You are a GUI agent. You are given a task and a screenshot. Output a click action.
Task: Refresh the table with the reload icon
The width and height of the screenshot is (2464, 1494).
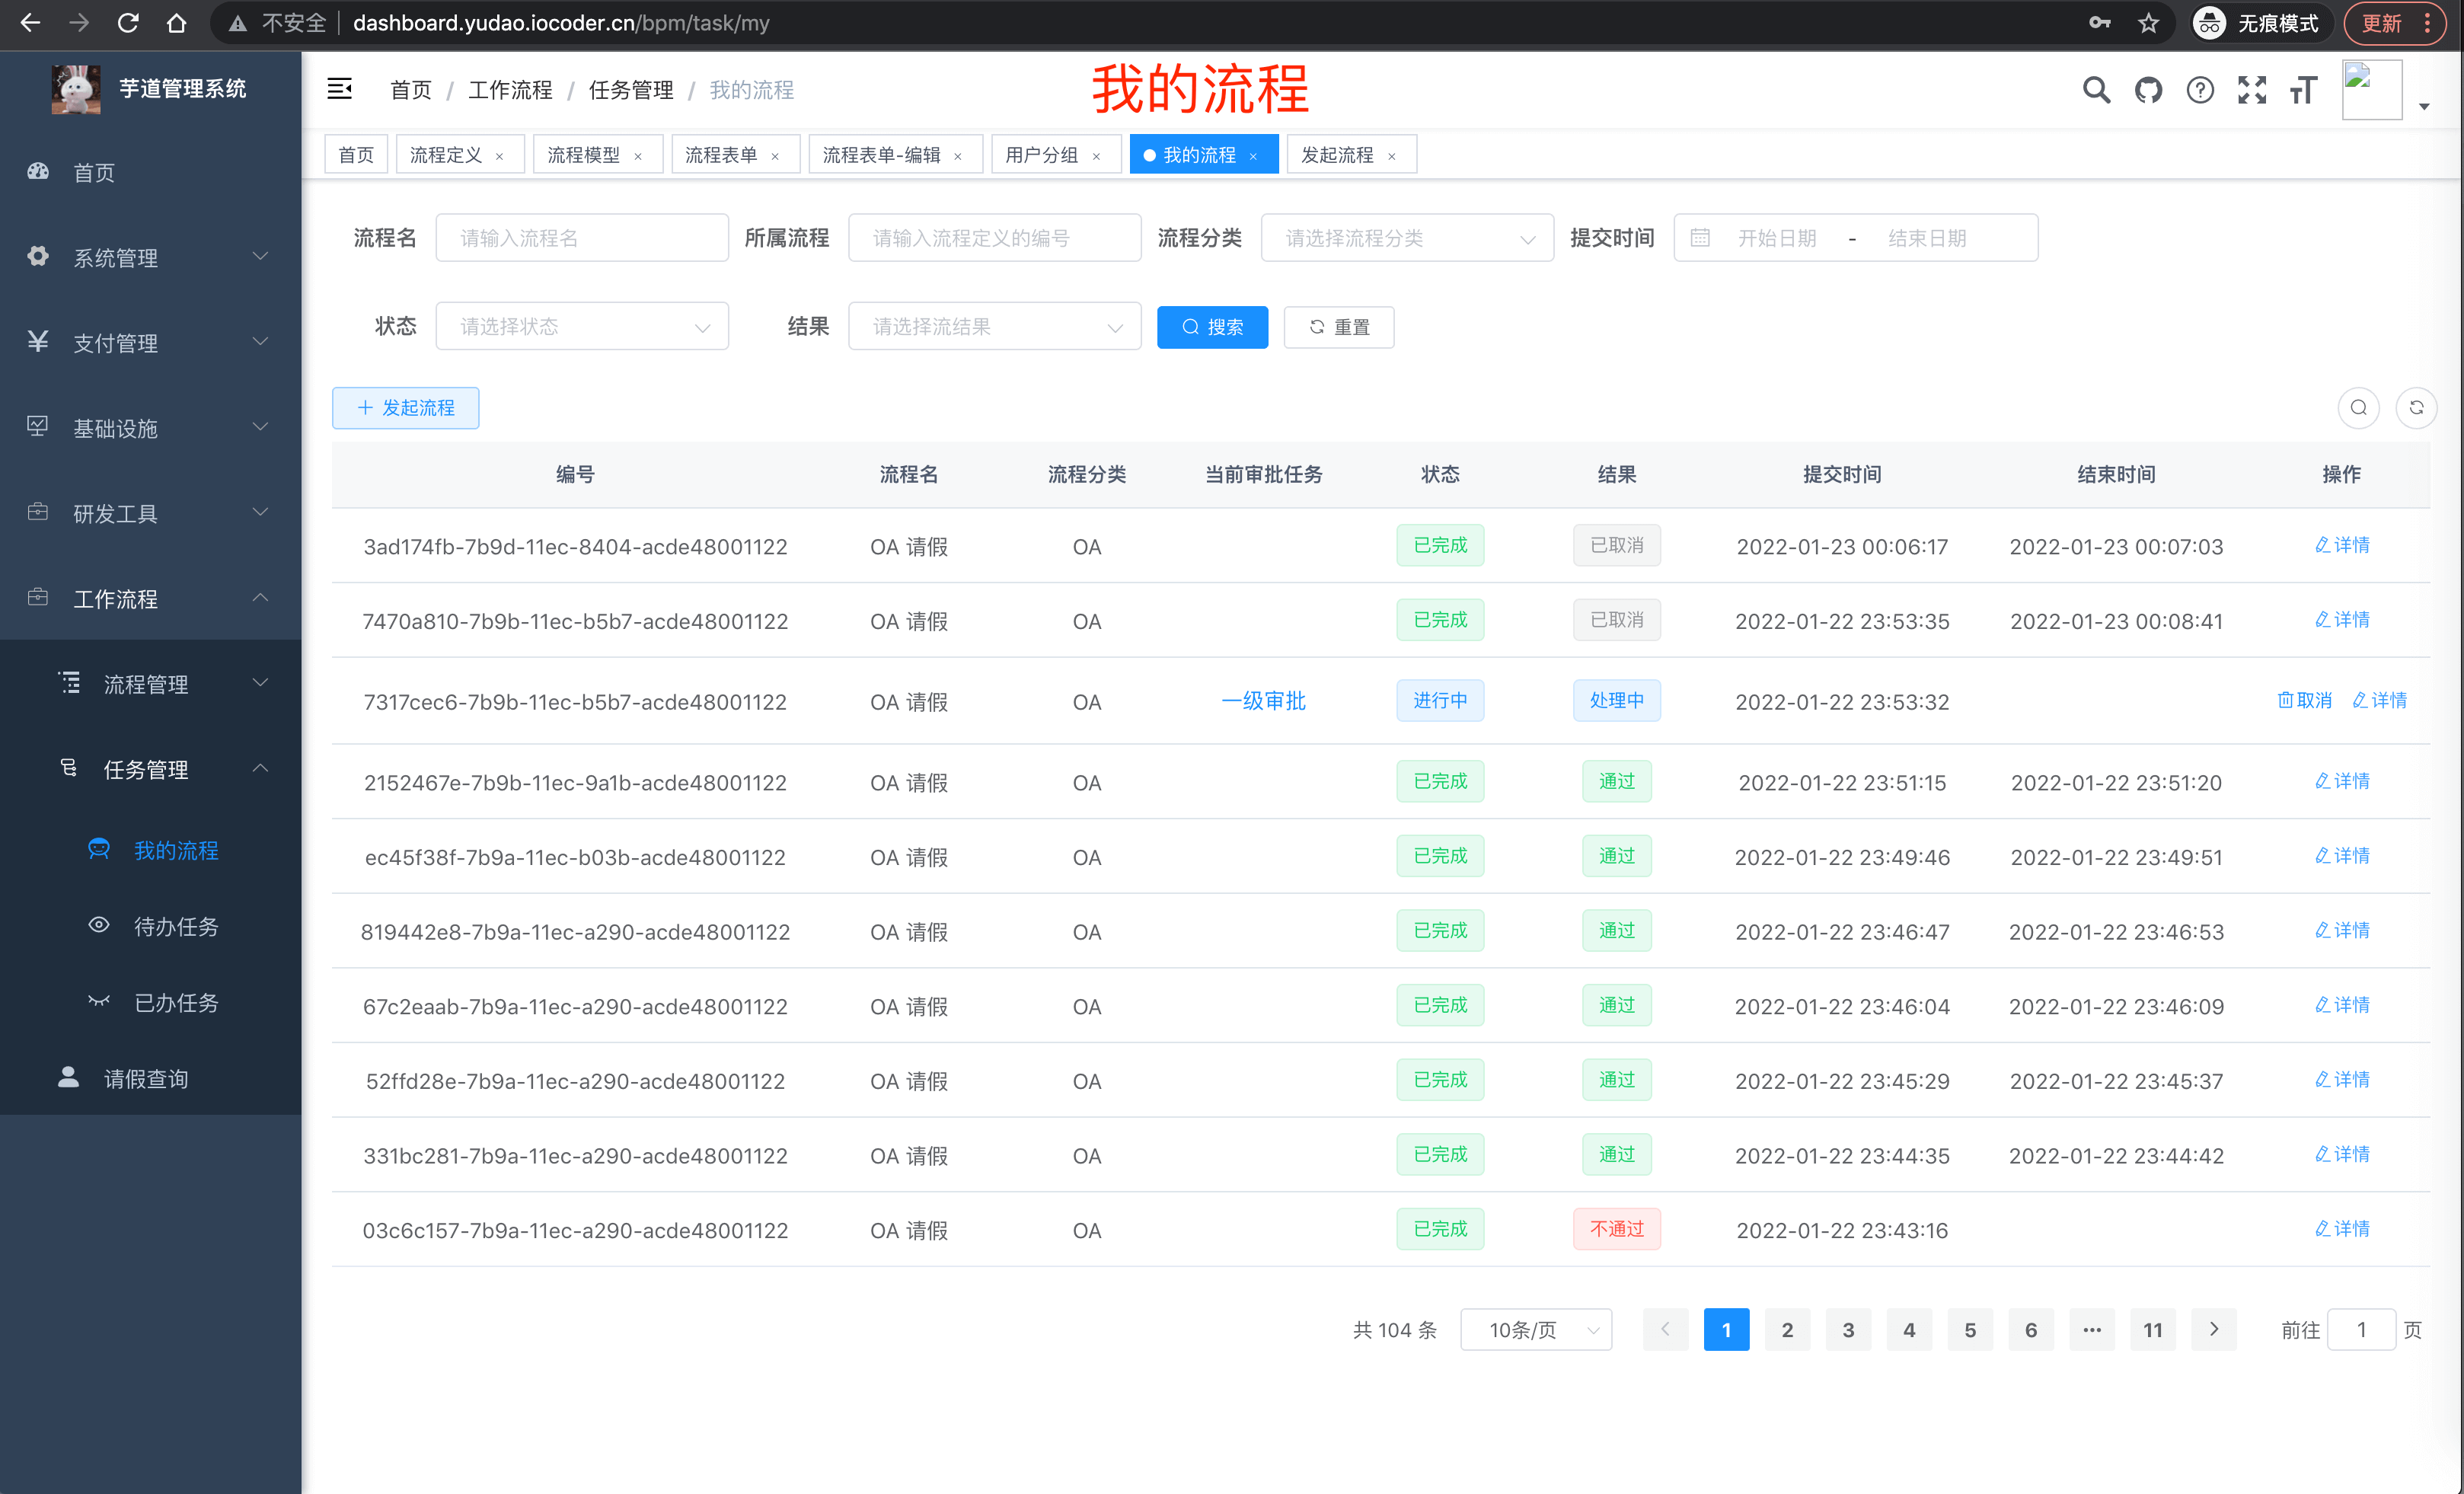point(2417,407)
